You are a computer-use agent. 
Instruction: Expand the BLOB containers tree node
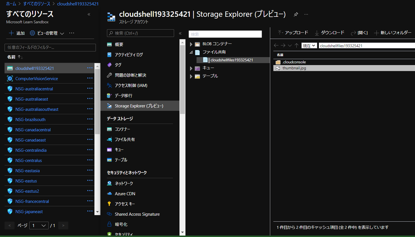191,44
